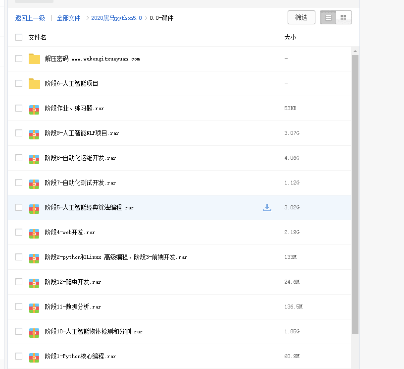404x369 pixels.
Task: Check the box for 阶段1-Python核心编程.rar
Action: [19, 356]
